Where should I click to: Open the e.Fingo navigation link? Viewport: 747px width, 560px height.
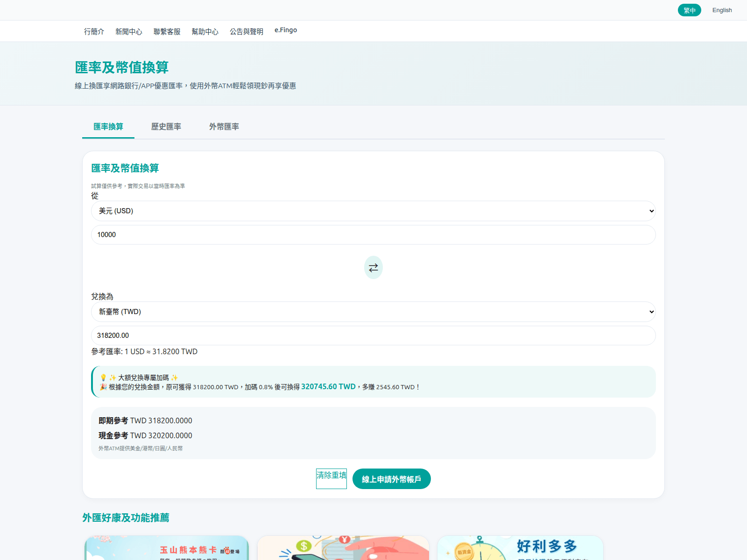tap(286, 30)
